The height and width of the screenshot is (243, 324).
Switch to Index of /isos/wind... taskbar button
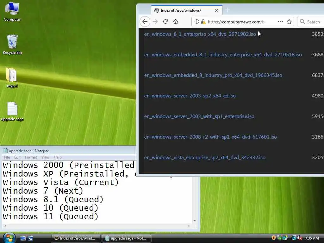point(76,238)
